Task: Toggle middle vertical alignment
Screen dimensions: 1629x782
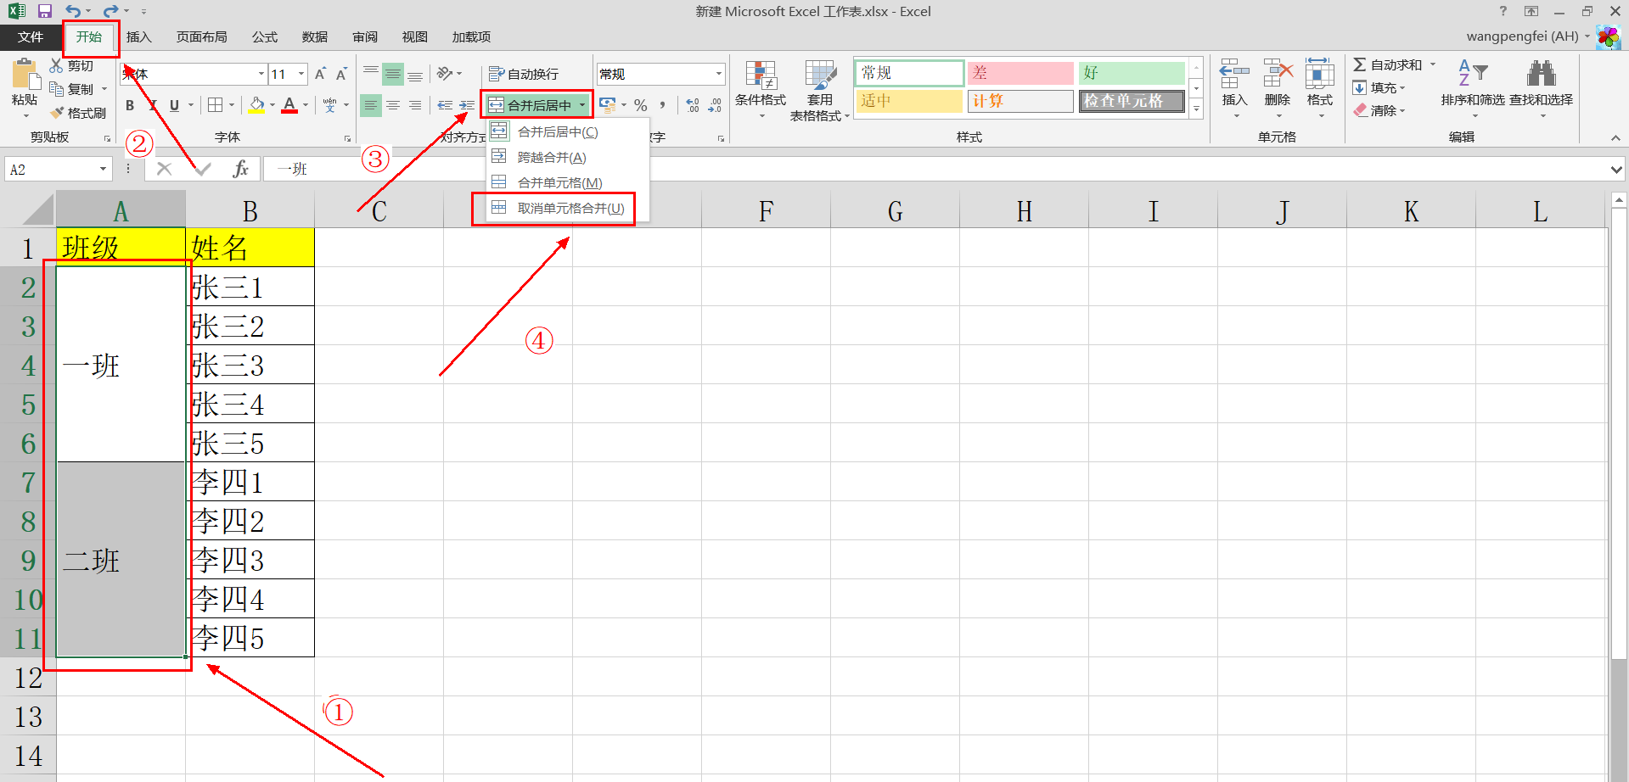Action: point(393,74)
